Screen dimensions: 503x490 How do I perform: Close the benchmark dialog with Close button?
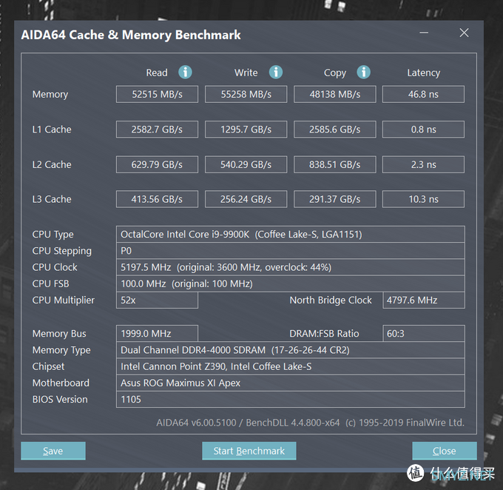(445, 451)
